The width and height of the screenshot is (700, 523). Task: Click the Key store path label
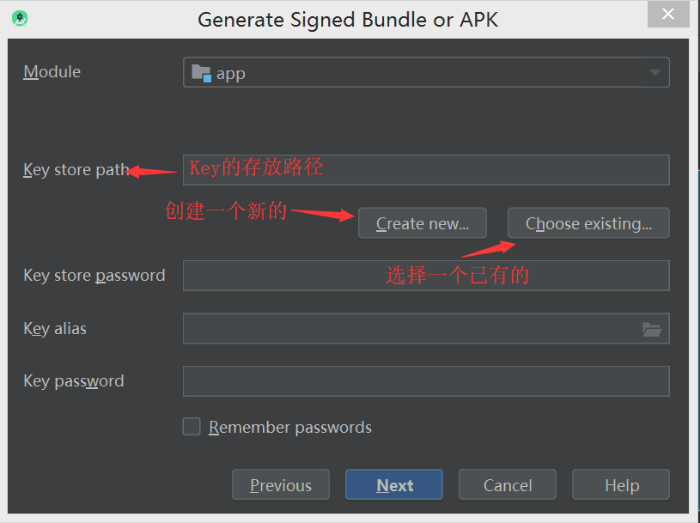click(76, 170)
